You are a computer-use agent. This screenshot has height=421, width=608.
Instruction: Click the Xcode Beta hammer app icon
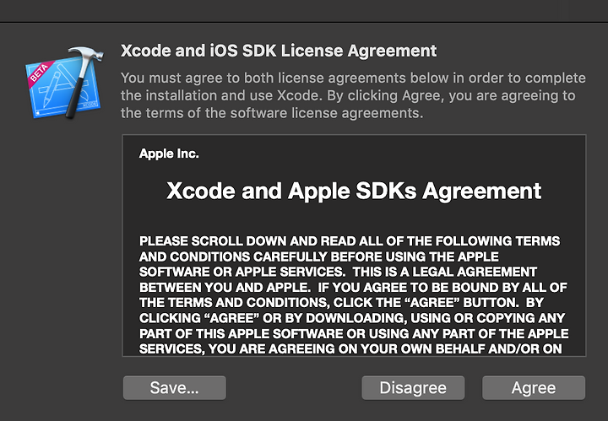coord(64,83)
